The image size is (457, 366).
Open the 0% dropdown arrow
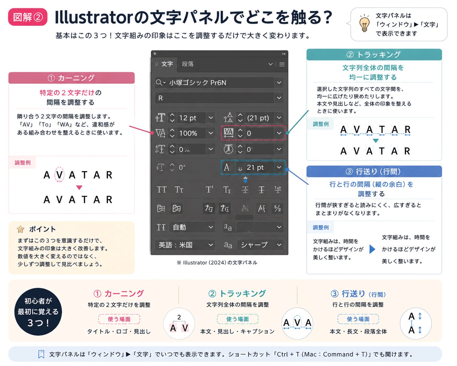[211, 149]
